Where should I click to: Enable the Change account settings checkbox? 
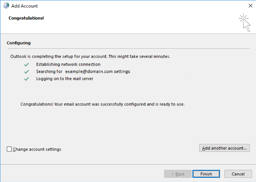point(9,149)
